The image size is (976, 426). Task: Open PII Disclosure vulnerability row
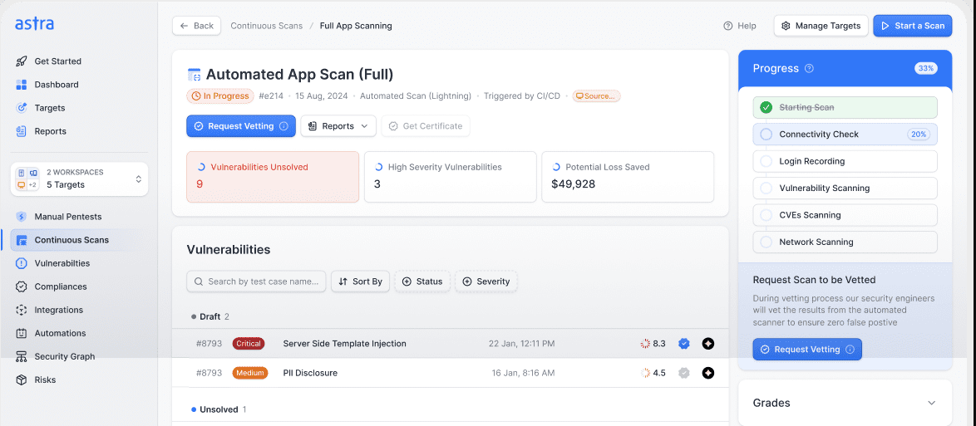[x=450, y=373]
